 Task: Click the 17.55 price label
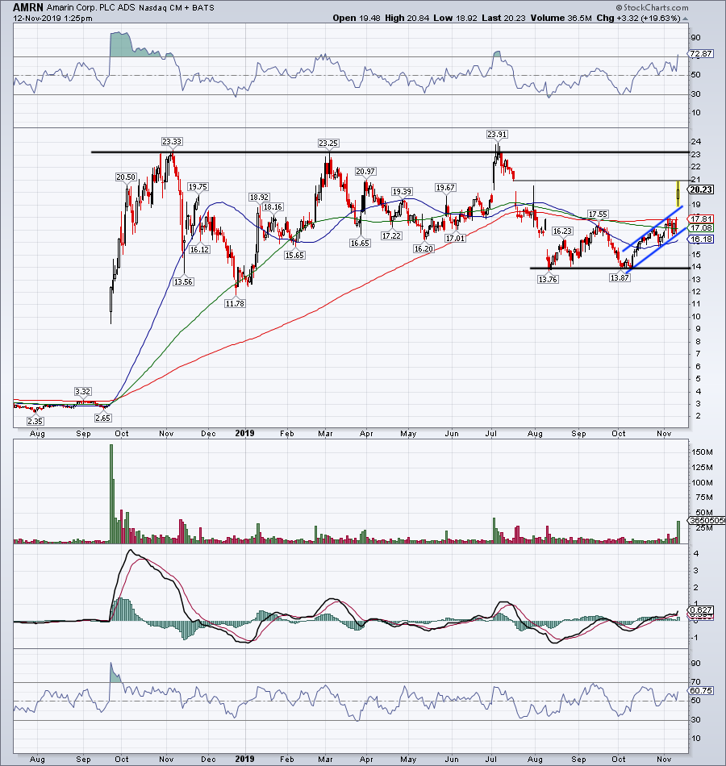click(x=598, y=214)
